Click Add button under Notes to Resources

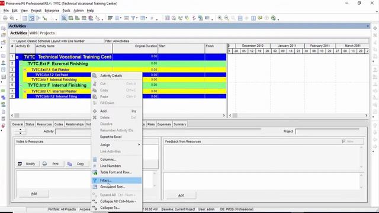34,193
